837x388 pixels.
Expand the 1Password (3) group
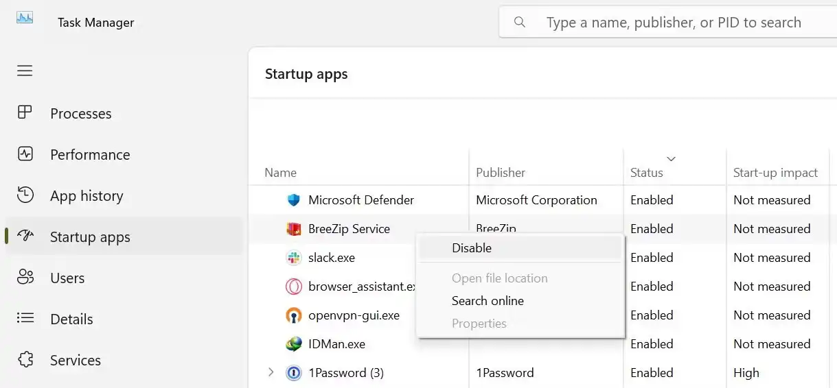coord(271,372)
